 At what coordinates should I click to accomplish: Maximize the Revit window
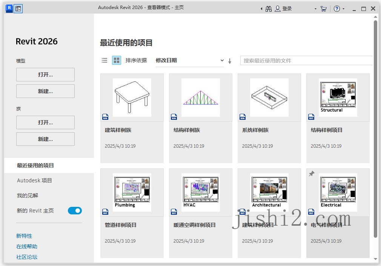coord(364,9)
